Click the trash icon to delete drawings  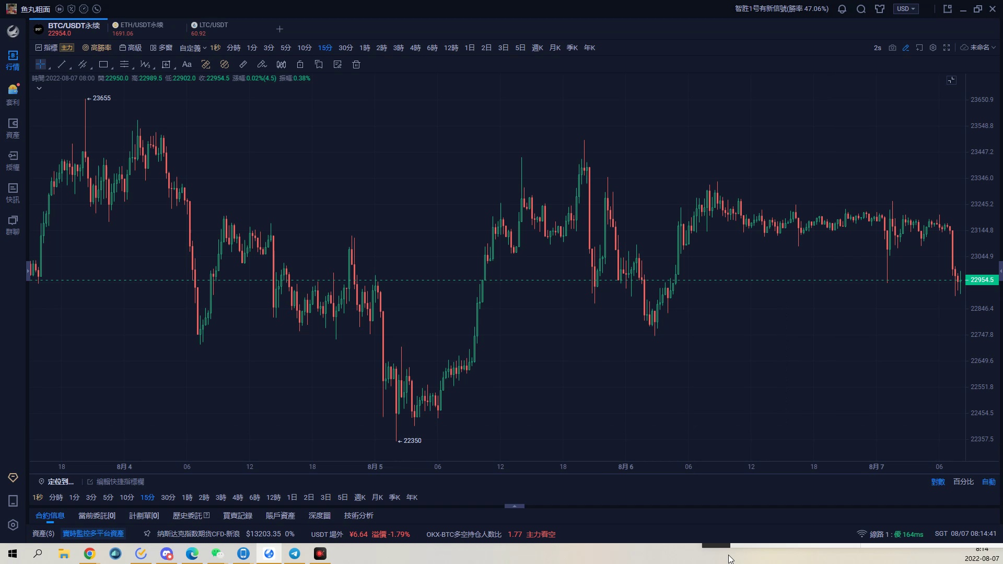[x=356, y=64]
